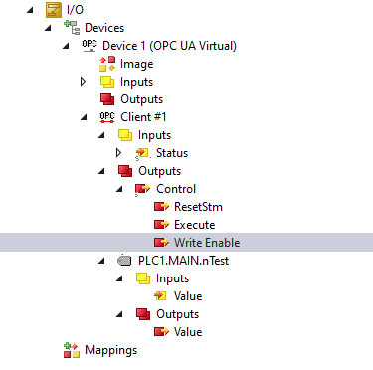Click the Mappings icon
The width and height of the screenshot is (373, 370).
[x=72, y=350]
